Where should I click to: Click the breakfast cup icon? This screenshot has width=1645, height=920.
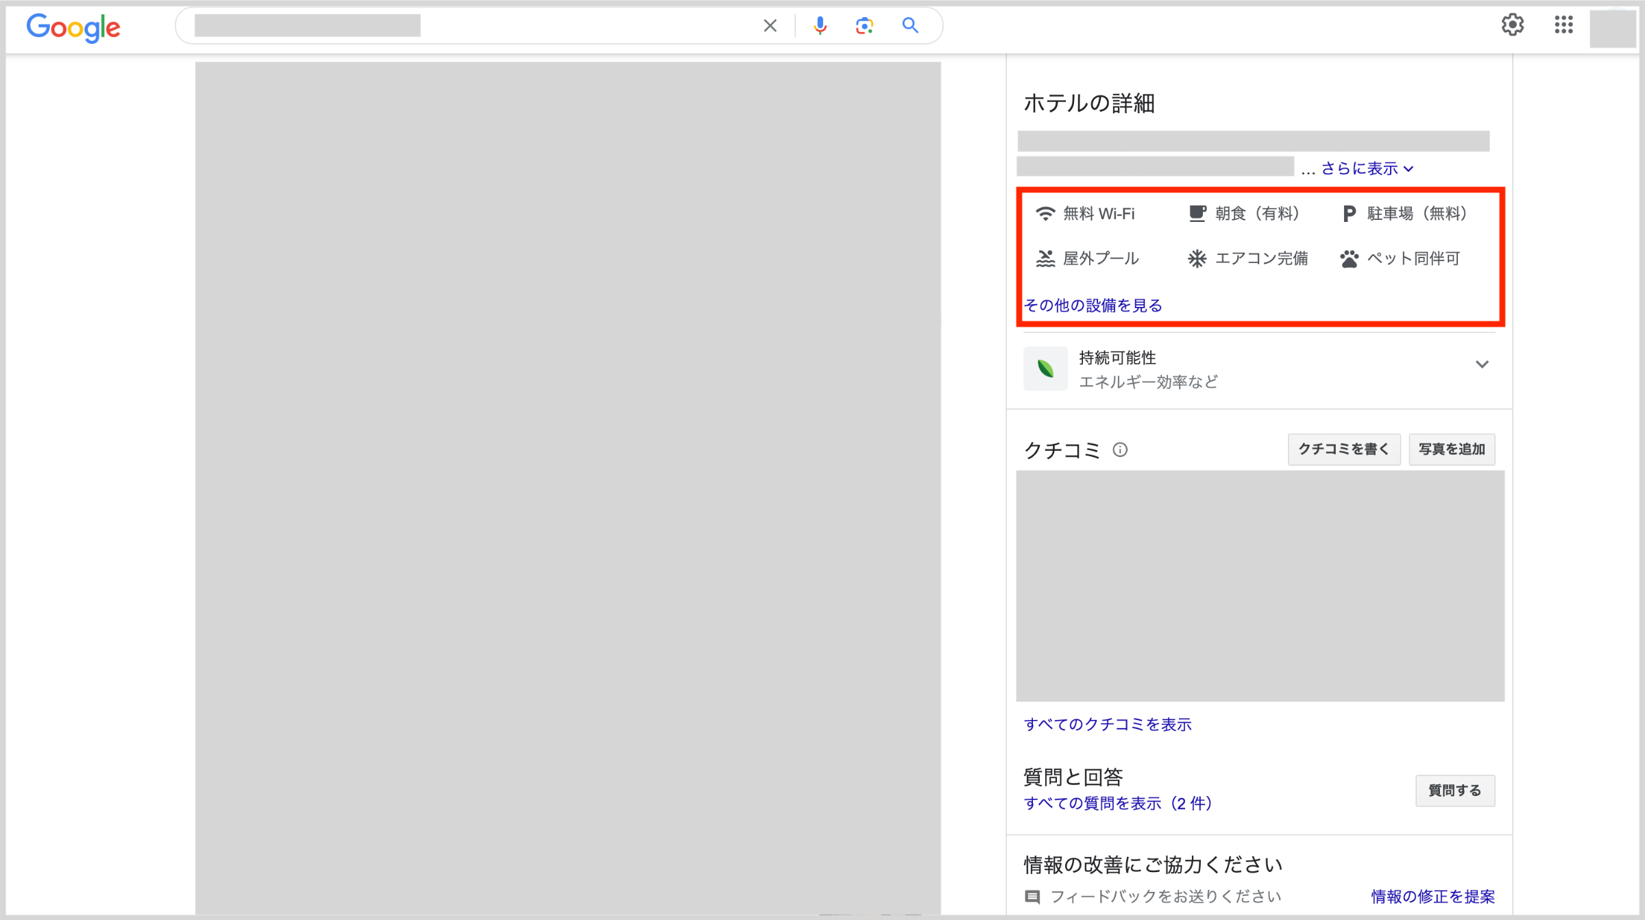click(1197, 214)
